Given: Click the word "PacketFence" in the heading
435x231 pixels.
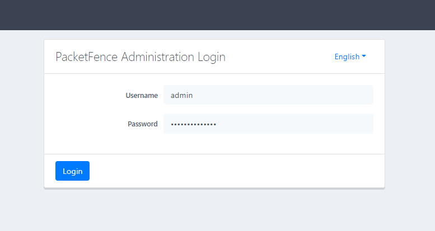Looking at the screenshot, I should coord(87,57).
